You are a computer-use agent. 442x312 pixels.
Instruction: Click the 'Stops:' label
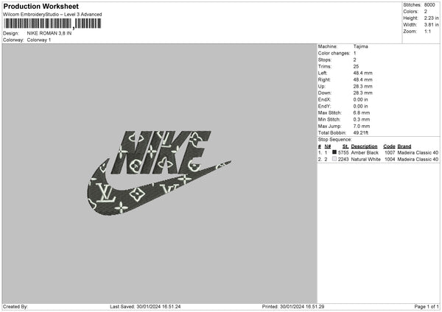click(325, 60)
